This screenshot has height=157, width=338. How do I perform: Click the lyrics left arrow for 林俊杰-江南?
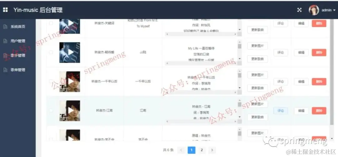point(167,122)
